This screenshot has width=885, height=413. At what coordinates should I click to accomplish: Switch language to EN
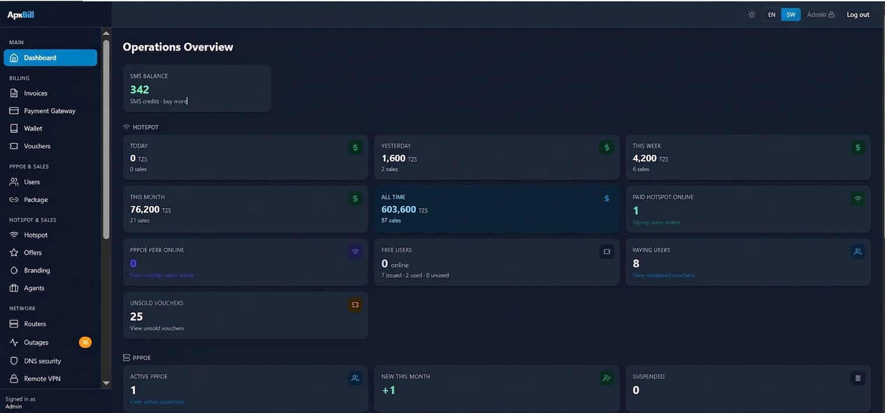point(772,15)
